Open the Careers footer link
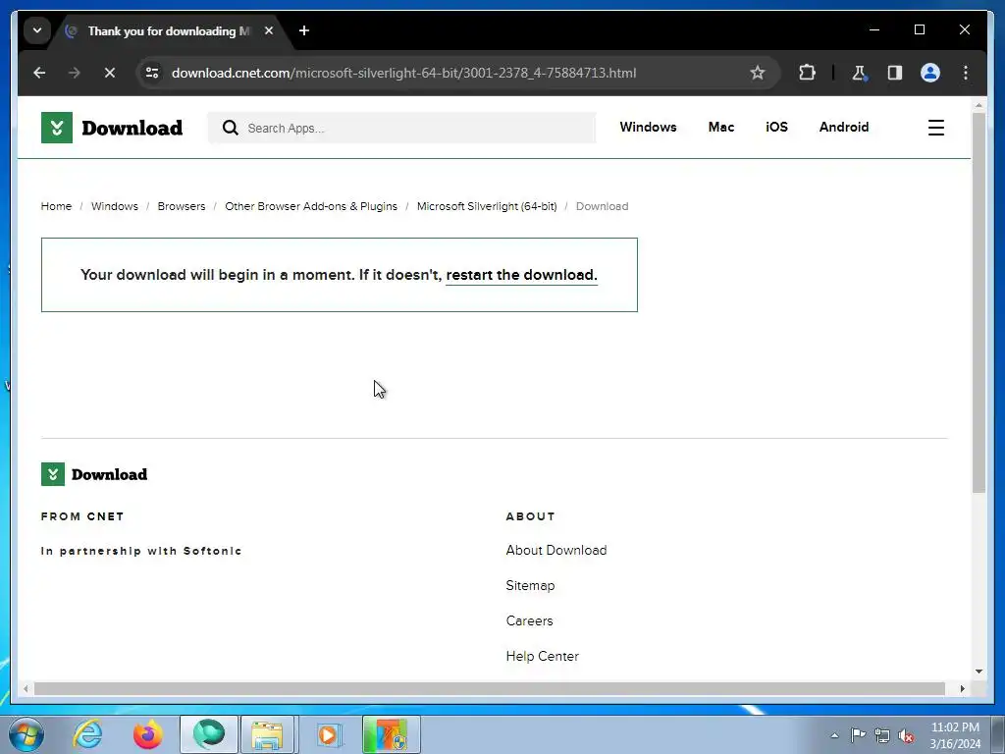1005x754 pixels. coord(529,620)
